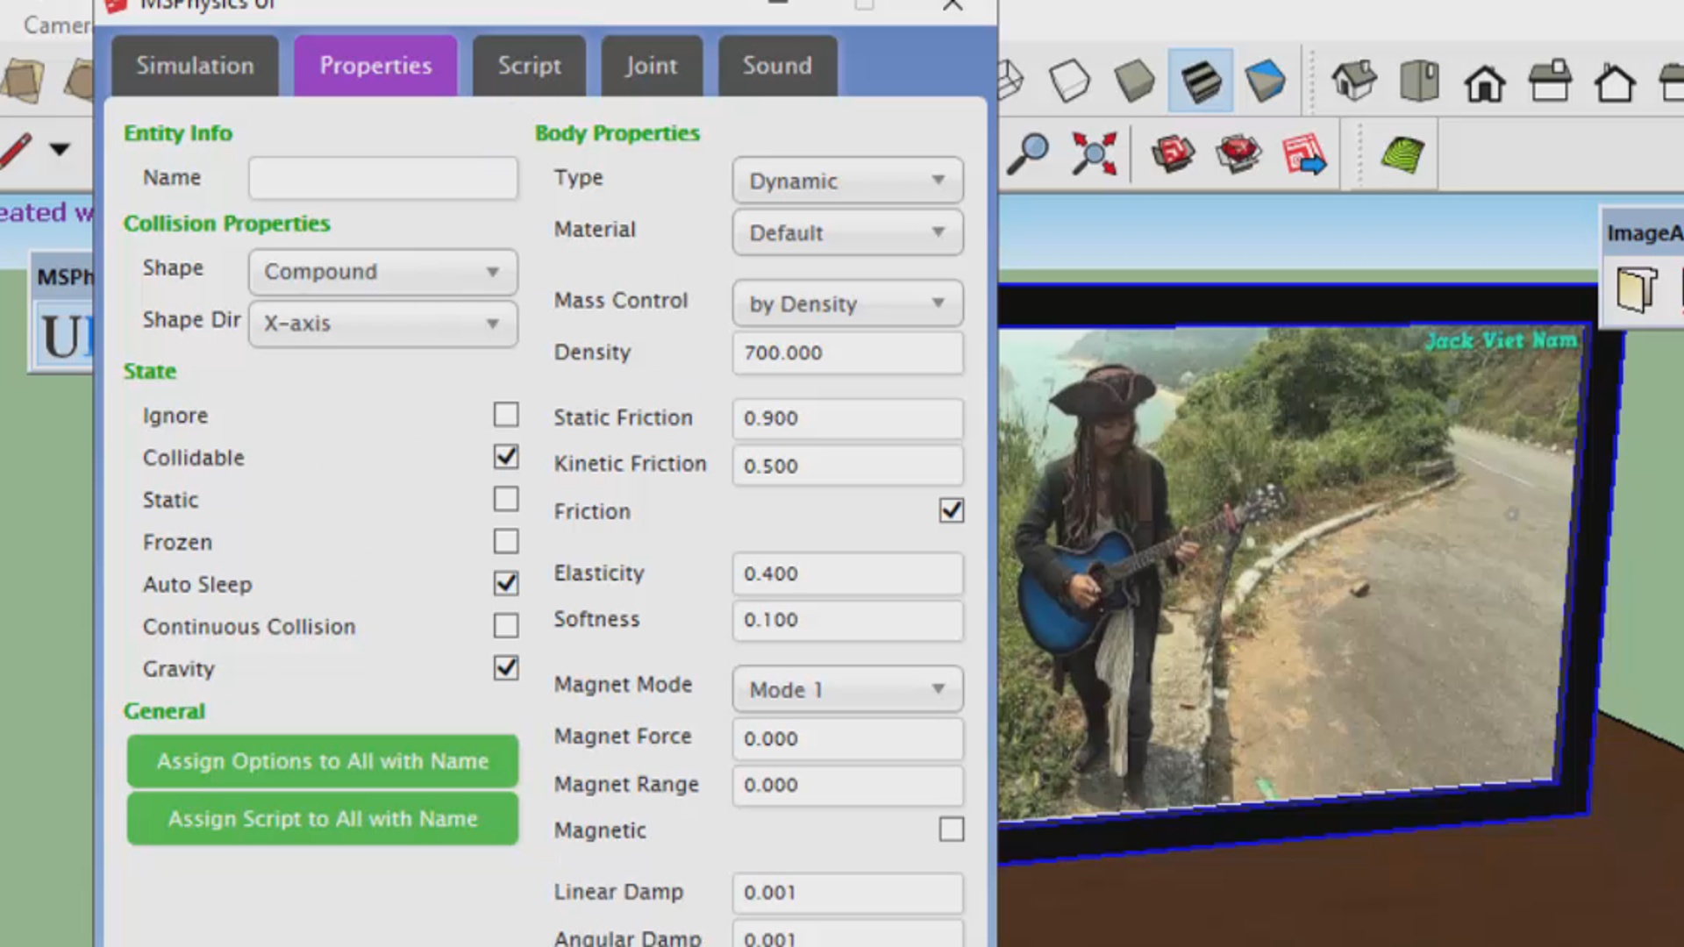Click the Zoom magnifier tool
1684x947 pixels.
[1028, 154]
